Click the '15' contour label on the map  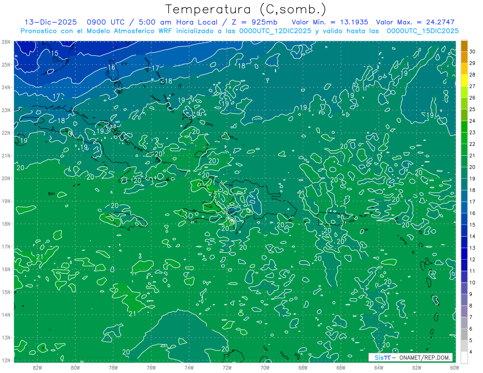tap(55, 53)
